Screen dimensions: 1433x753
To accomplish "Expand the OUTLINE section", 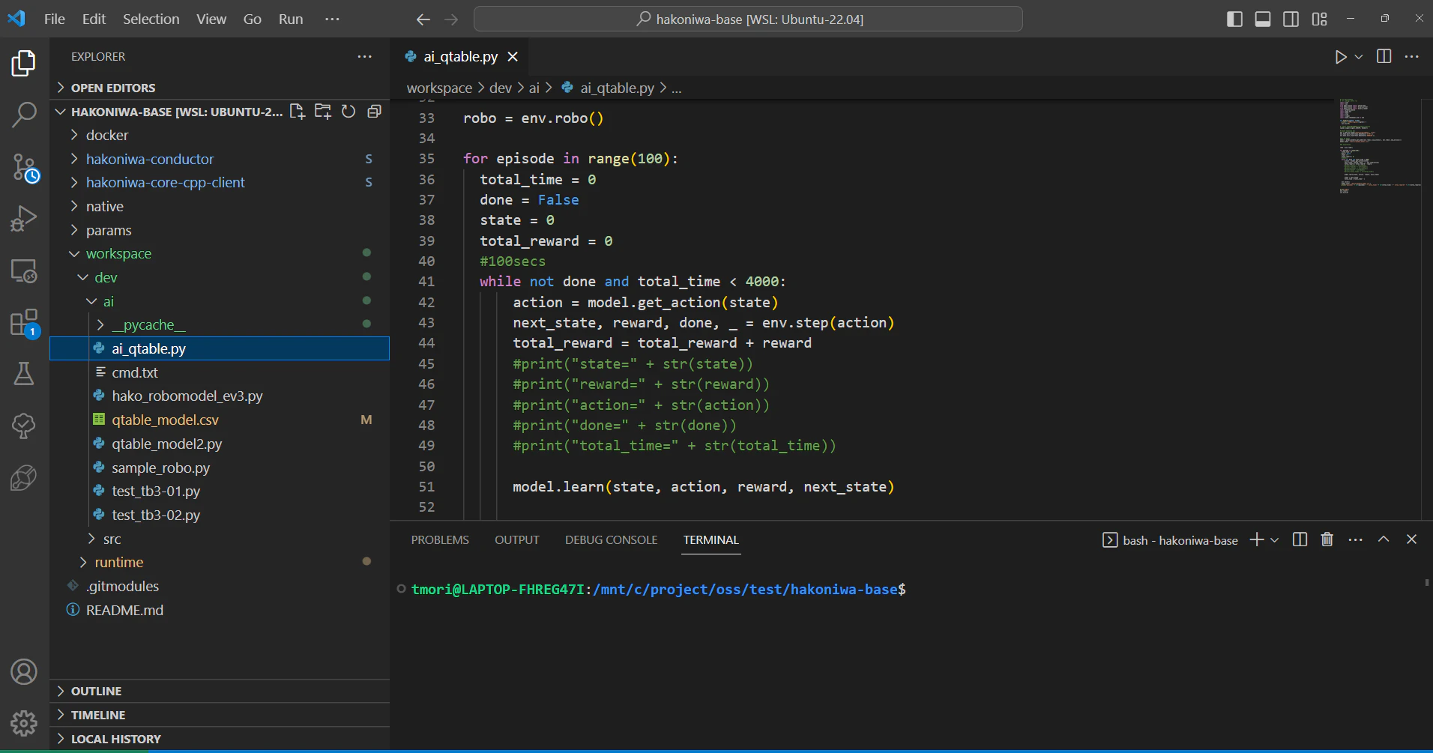I will click(220, 691).
